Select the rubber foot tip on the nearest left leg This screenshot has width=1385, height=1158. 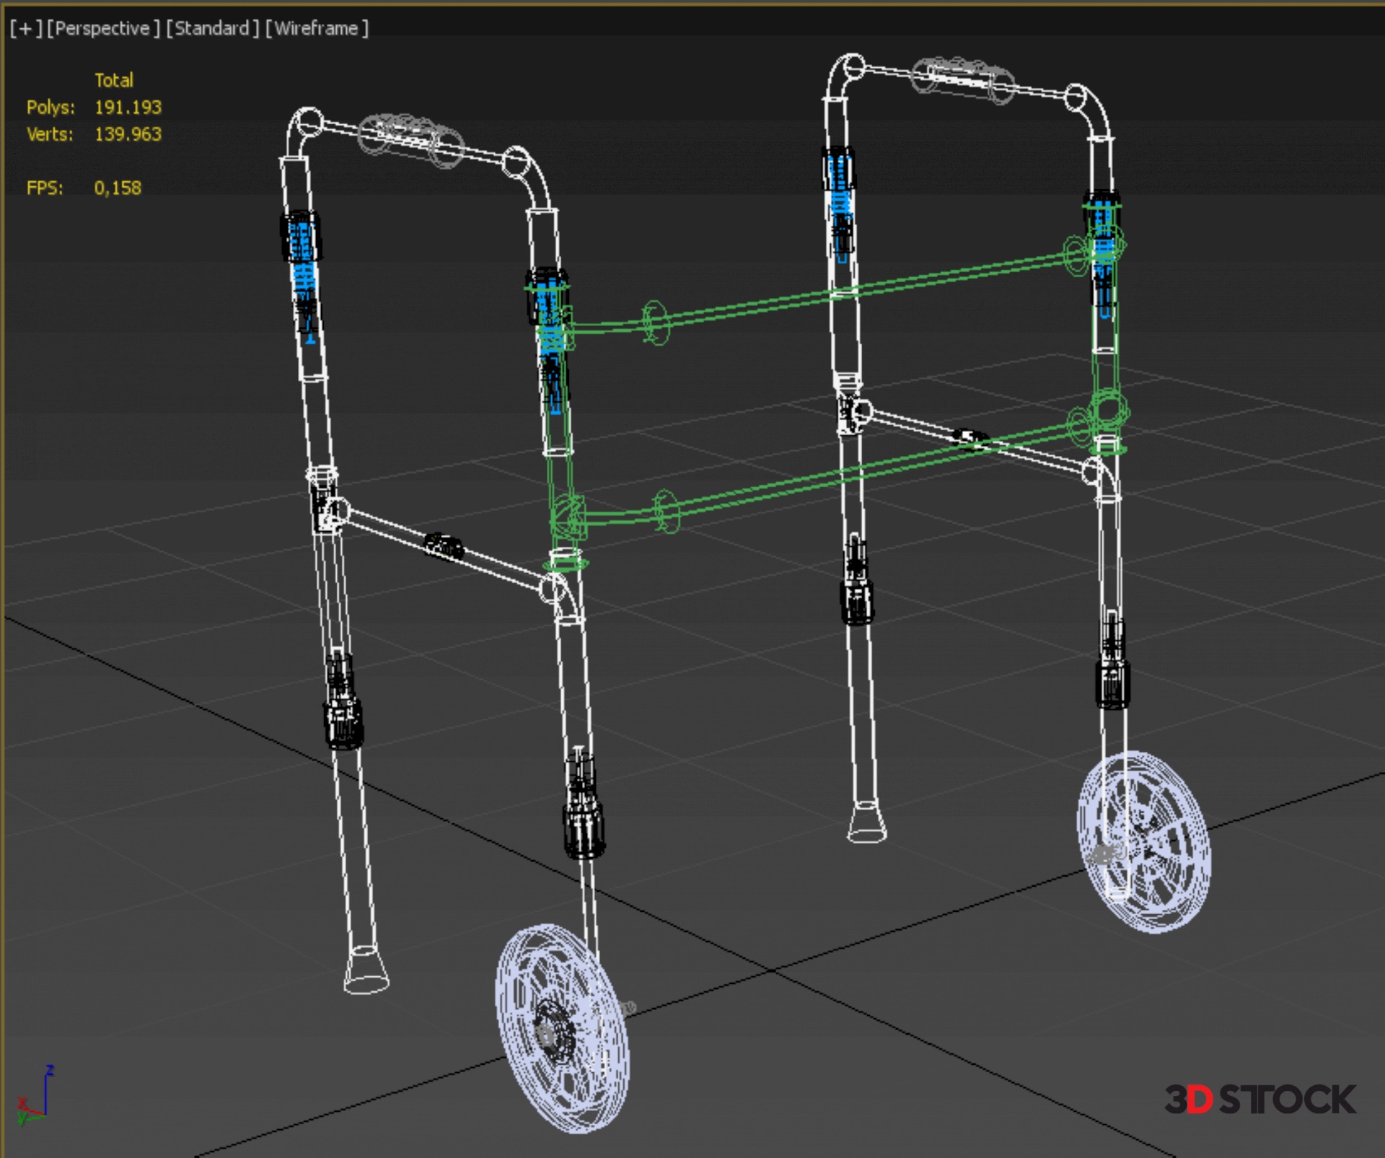(x=366, y=970)
